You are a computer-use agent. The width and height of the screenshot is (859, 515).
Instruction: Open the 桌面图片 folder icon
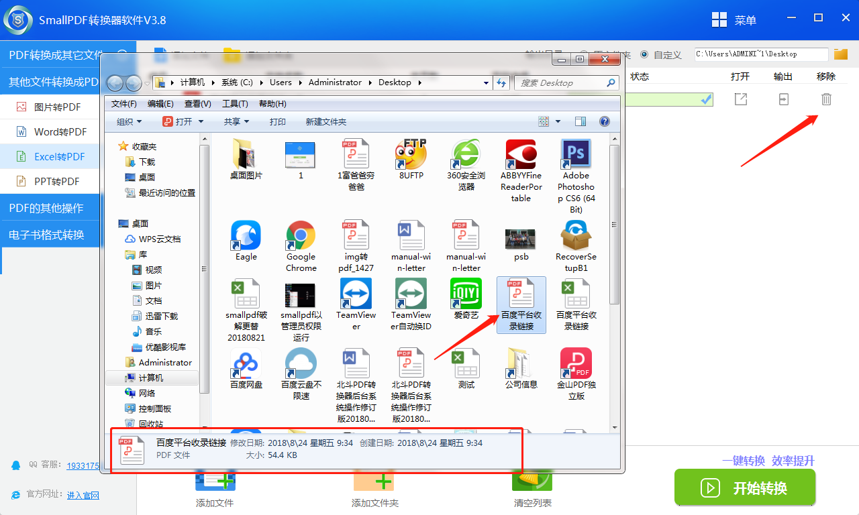click(x=246, y=155)
